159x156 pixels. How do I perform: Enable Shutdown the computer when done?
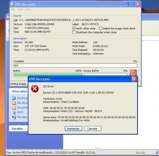tap(74, 32)
